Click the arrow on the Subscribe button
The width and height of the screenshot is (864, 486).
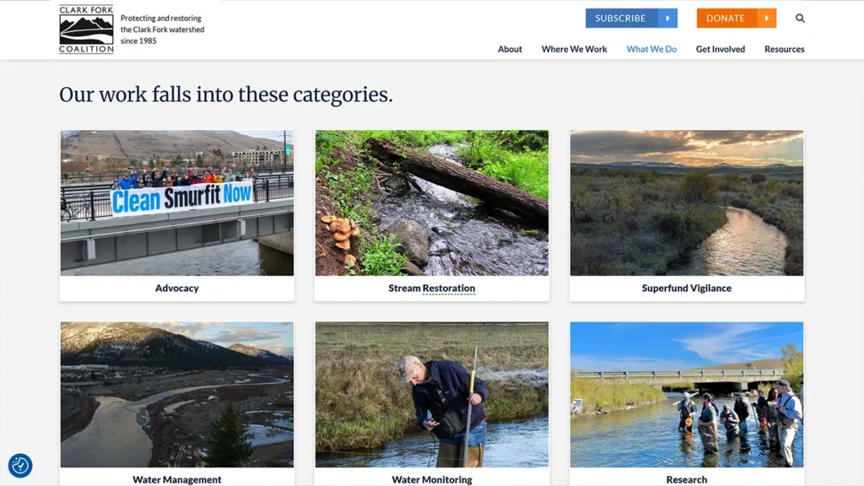[x=667, y=19]
